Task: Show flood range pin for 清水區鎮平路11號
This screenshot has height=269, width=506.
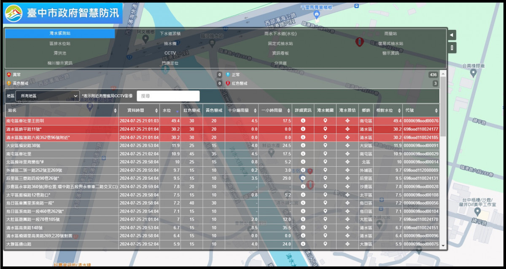Action: pyautogui.click(x=325, y=129)
